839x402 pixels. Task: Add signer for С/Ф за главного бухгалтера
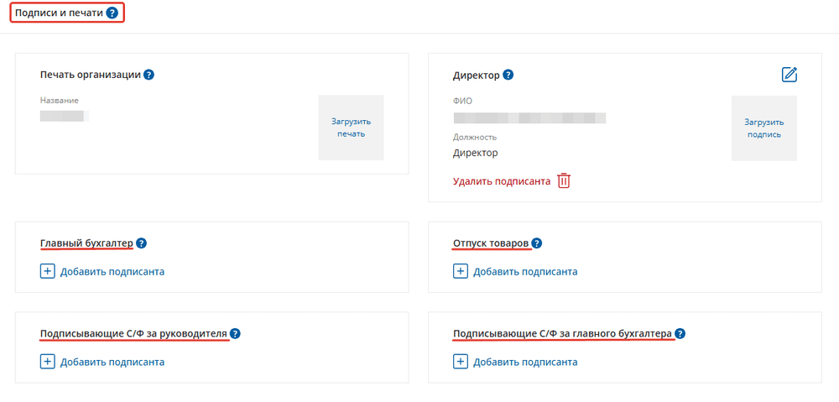click(x=525, y=362)
